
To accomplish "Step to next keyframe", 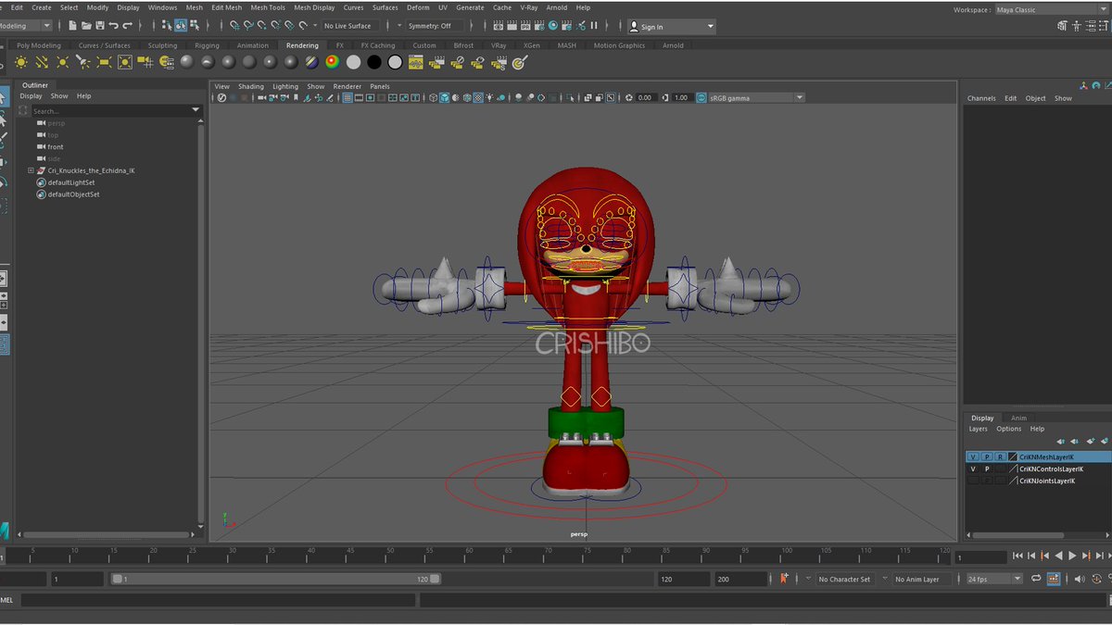I will click(1085, 556).
